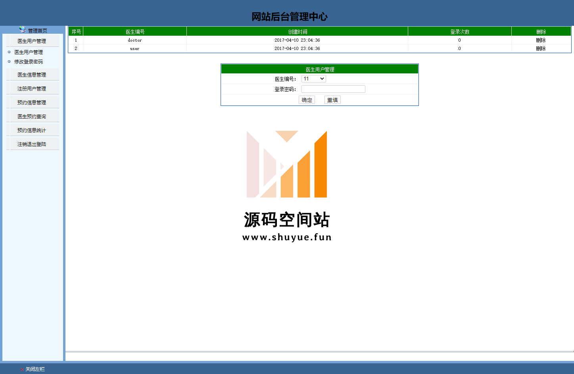Click the doctor row's 2017-04-10 23:04:36 timestamp

coord(297,40)
